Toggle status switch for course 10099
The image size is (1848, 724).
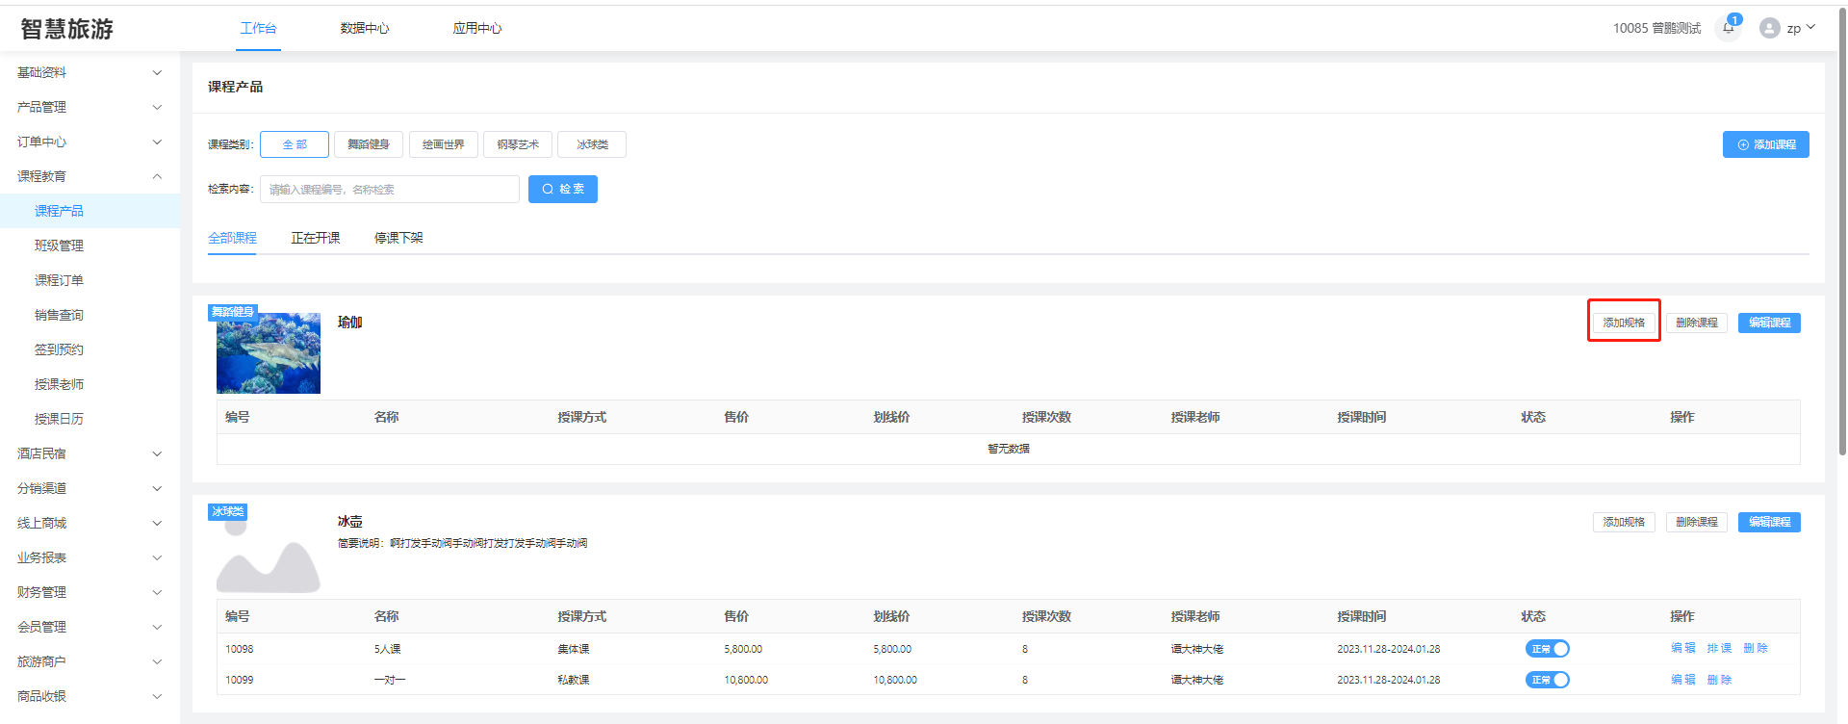tap(1547, 680)
